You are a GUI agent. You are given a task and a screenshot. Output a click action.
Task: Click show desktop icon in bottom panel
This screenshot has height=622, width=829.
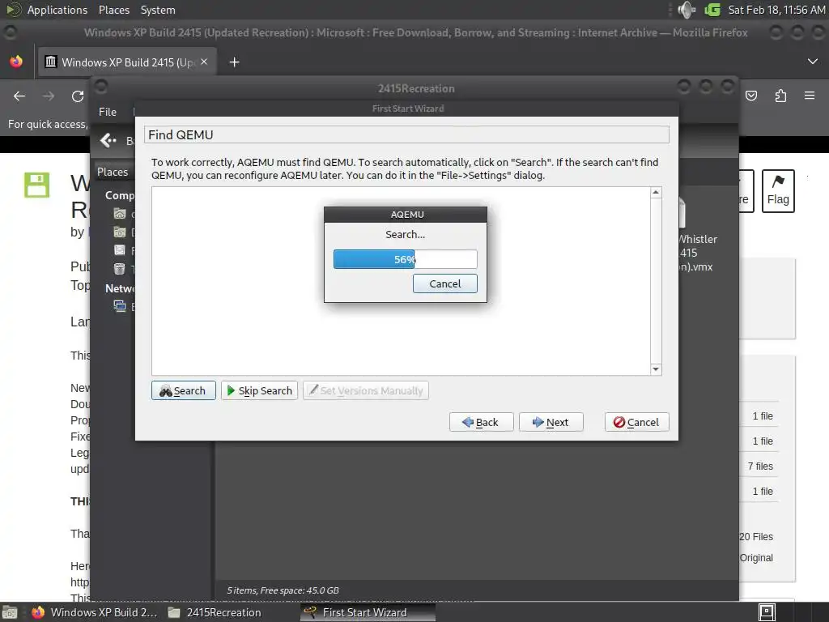click(10, 612)
